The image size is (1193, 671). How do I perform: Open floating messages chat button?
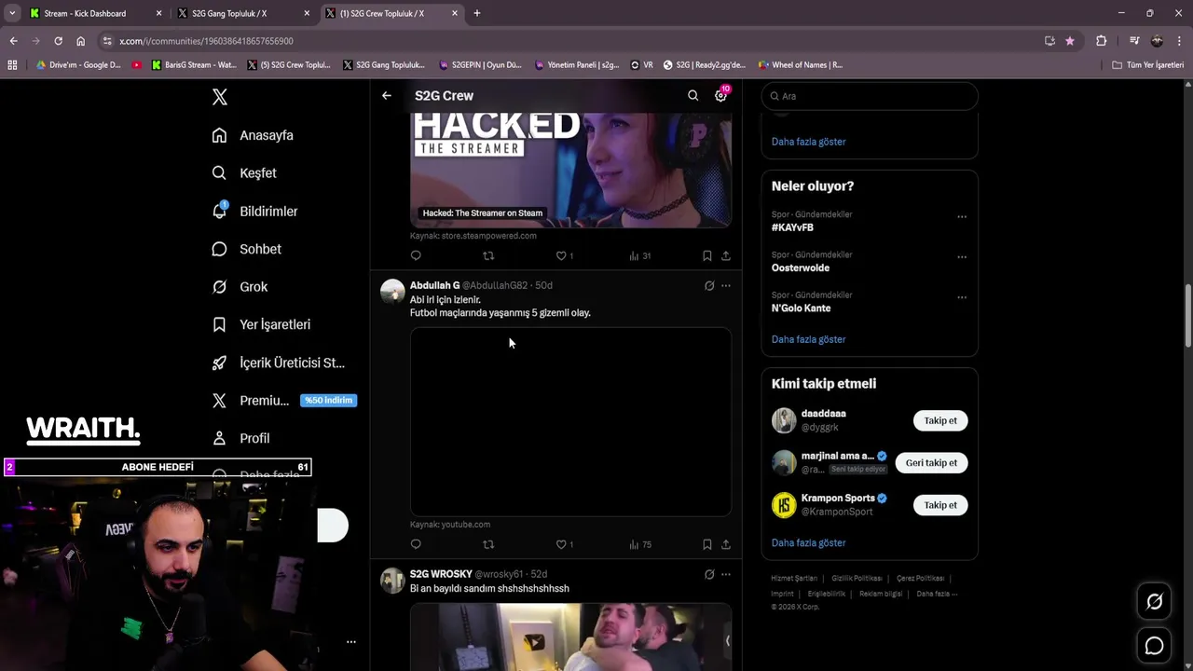click(x=1154, y=646)
